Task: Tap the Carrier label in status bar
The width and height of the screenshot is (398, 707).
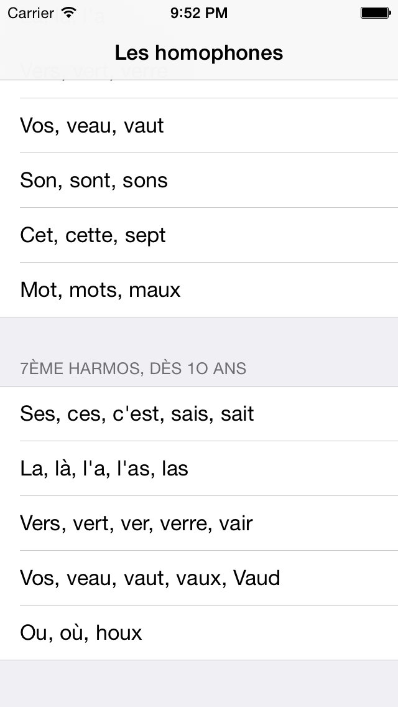Action: tap(32, 12)
